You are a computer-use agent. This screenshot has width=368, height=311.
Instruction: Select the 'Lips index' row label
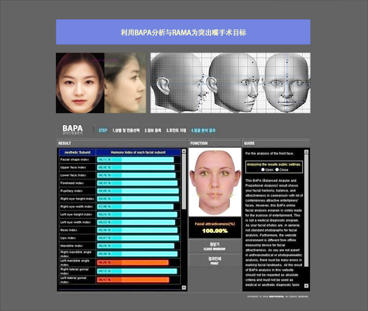coord(68,238)
